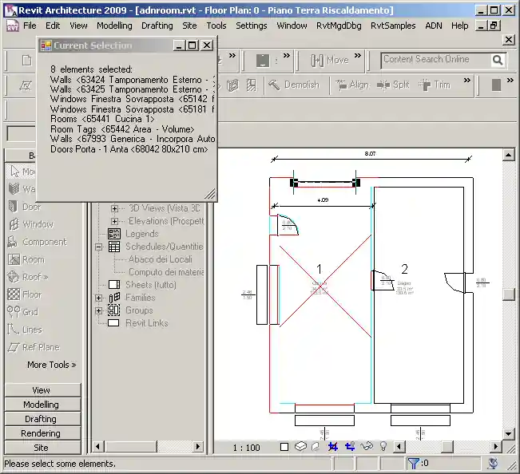This screenshot has width=520, height=474.
Task: Open the RvtSamples menu
Action: (393, 26)
